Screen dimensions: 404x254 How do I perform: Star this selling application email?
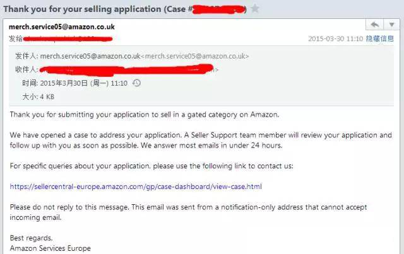click(255, 9)
